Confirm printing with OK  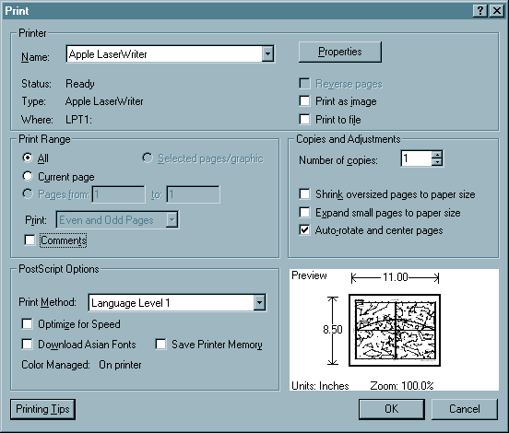click(392, 409)
